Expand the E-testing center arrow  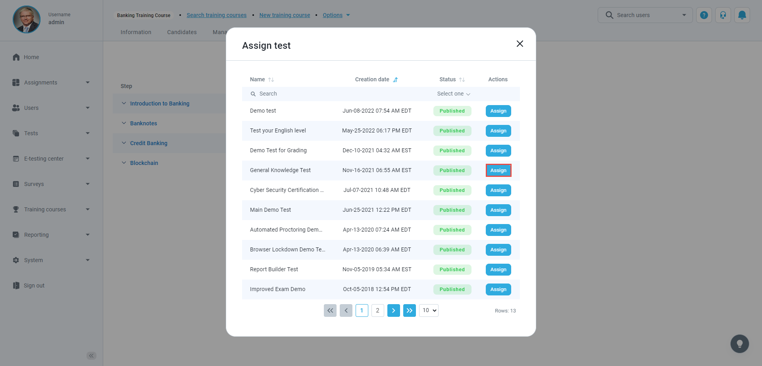coord(88,159)
